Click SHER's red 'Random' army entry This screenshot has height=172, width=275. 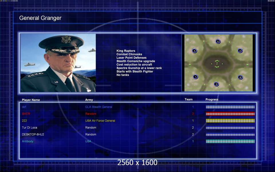pyautogui.click(x=91, y=114)
